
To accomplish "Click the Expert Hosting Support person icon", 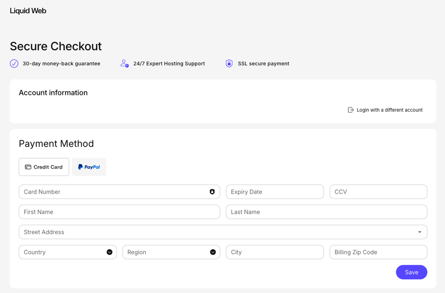I will coord(124,63).
